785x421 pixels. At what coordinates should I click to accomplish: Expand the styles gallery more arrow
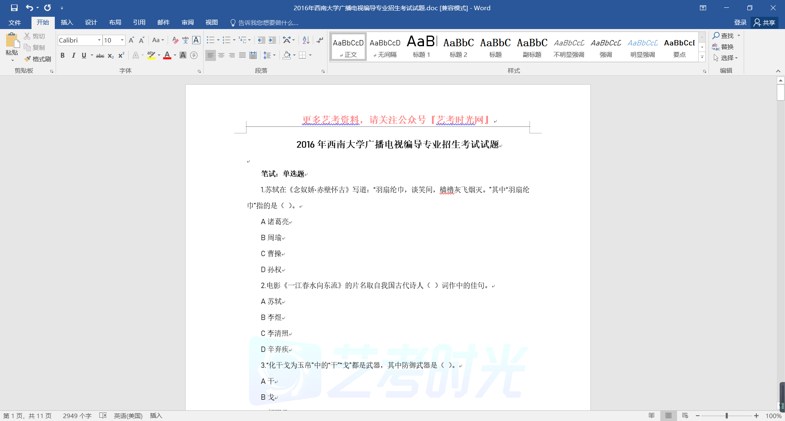pos(702,57)
